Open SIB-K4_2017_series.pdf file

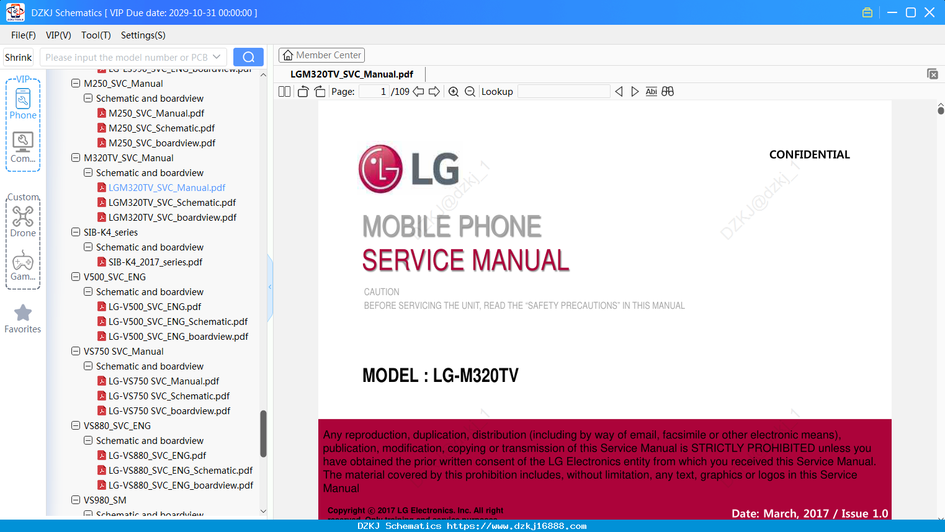(155, 262)
